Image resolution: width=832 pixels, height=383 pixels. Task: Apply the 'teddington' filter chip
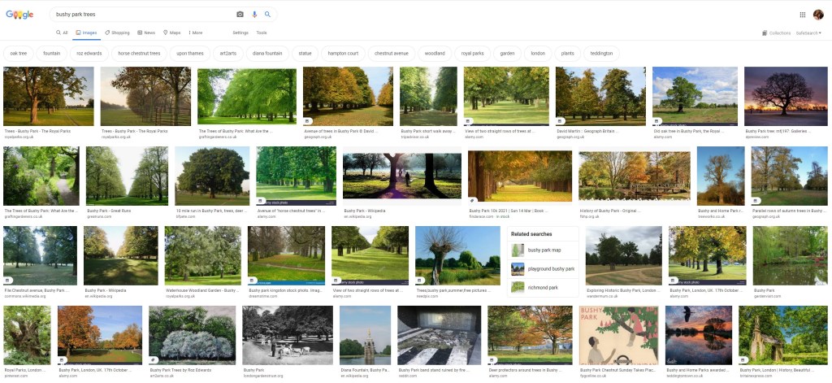(601, 53)
